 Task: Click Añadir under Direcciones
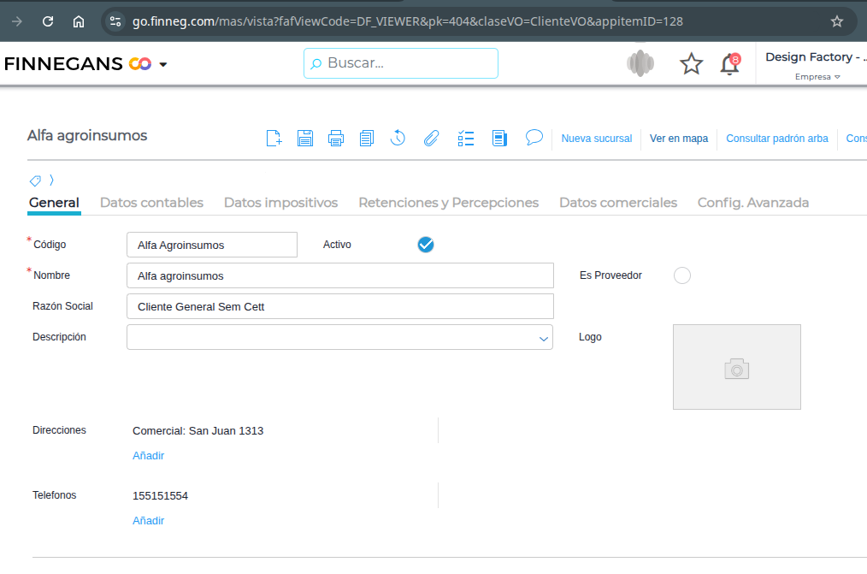[x=148, y=456]
